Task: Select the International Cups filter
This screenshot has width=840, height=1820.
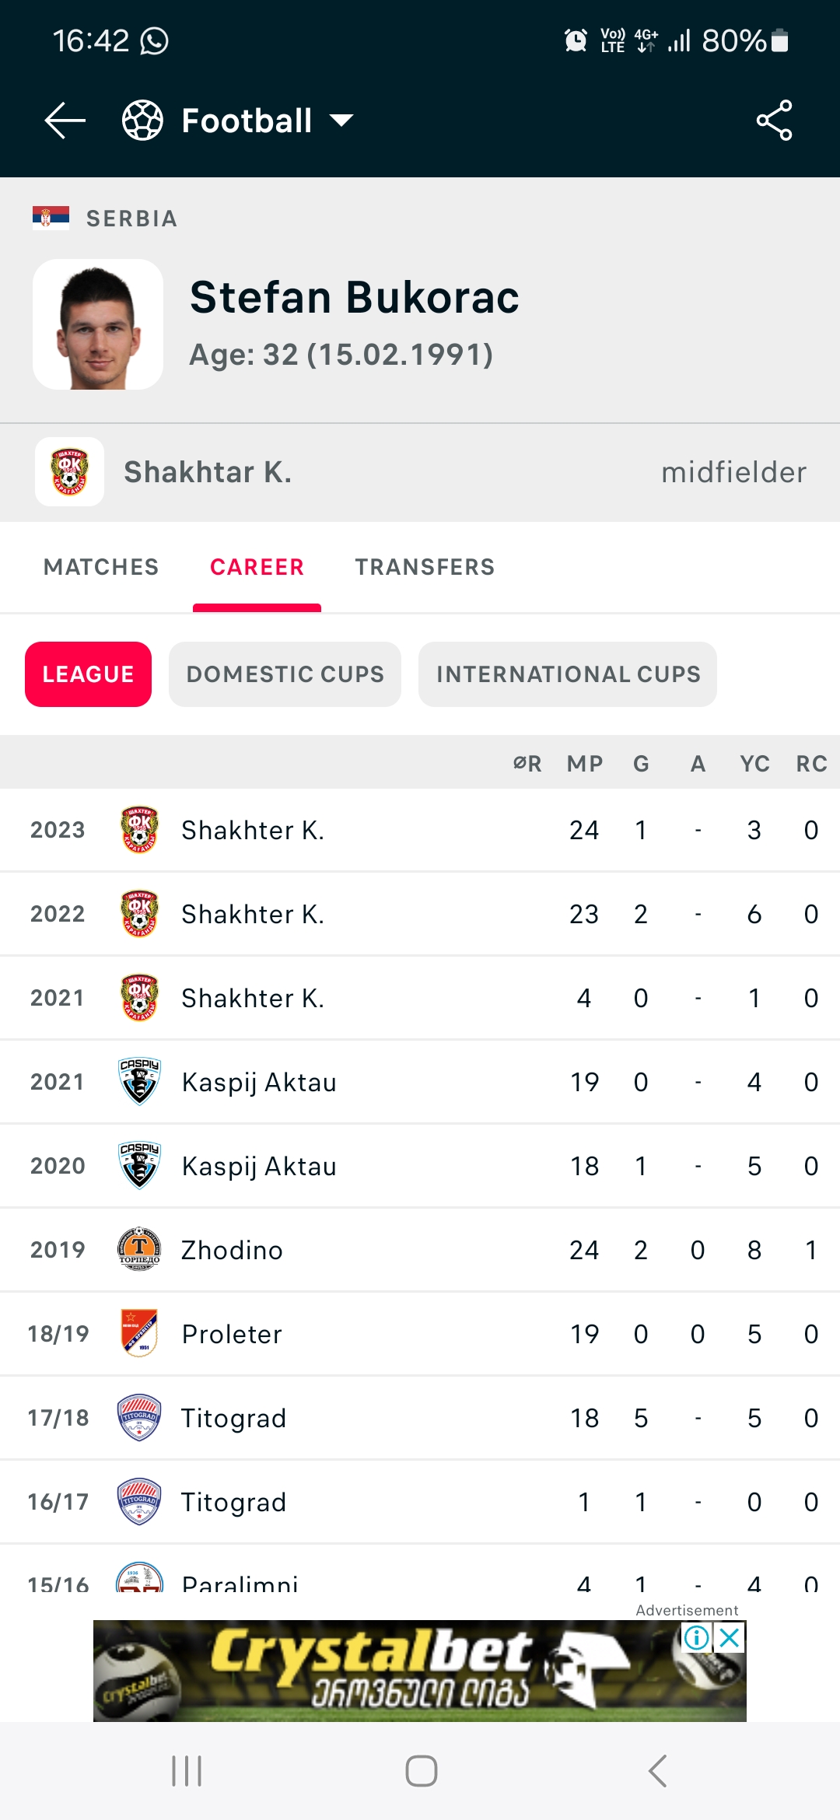Action: [568, 674]
